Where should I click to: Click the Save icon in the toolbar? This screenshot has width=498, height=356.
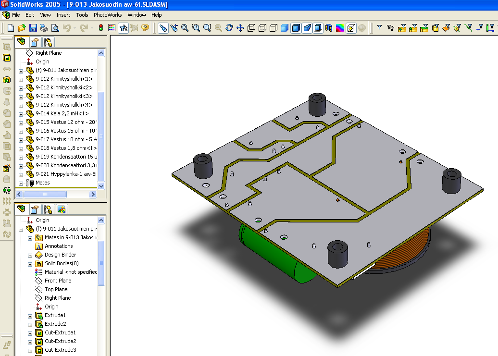point(33,28)
